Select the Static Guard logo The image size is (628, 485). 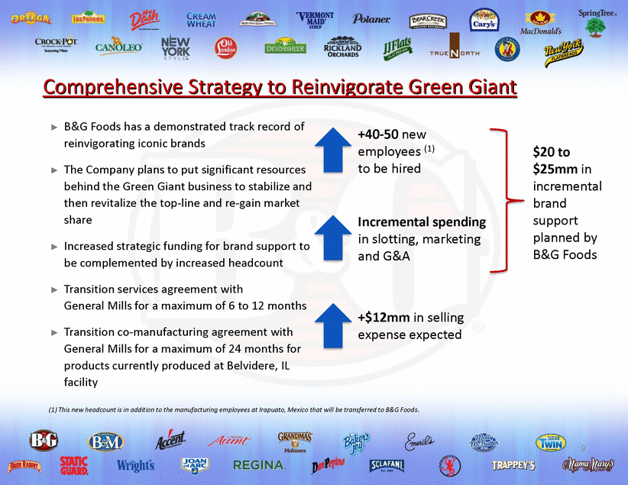pos(74,466)
